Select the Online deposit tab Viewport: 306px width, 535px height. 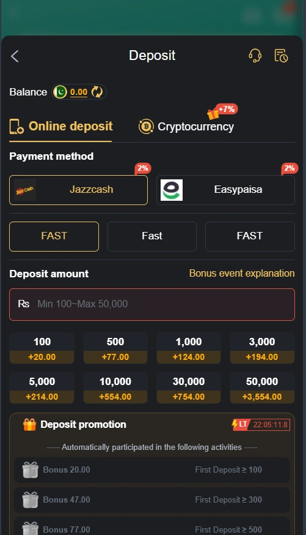pyautogui.click(x=61, y=127)
